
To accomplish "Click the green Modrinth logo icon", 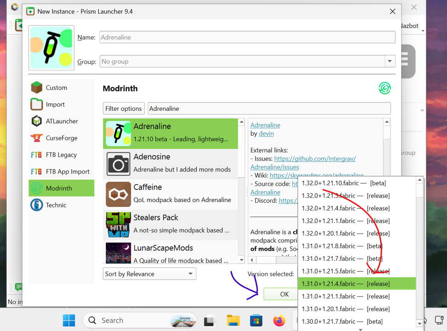I will click(x=384, y=88).
